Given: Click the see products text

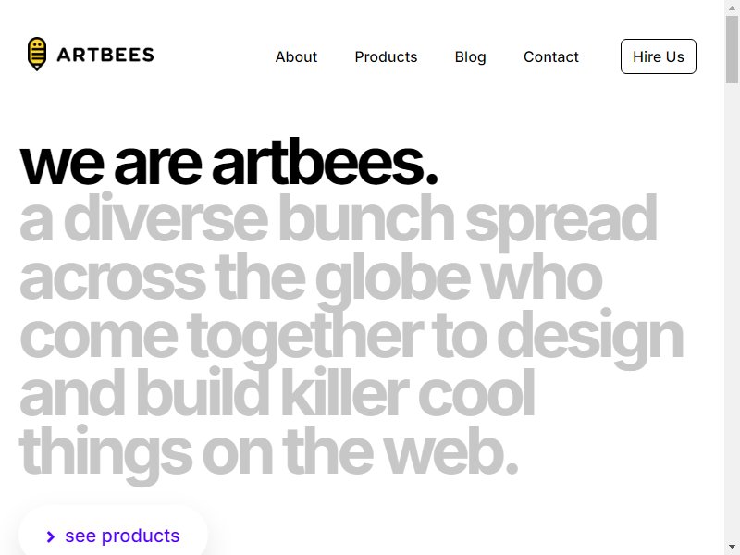Looking at the screenshot, I should coord(122,536).
